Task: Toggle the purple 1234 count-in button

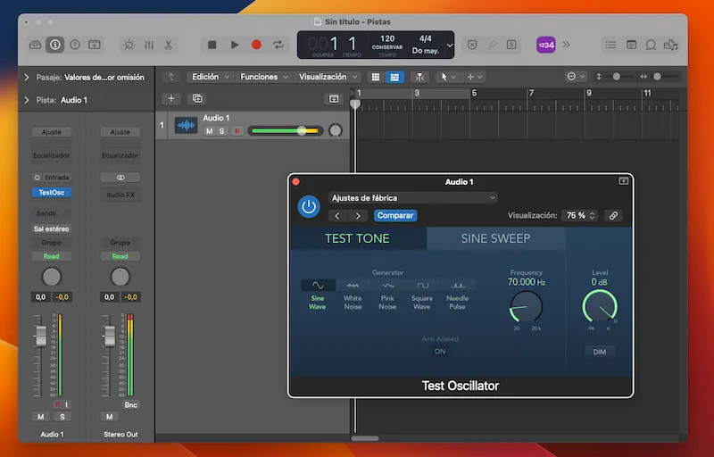Action: [x=545, y=45]
